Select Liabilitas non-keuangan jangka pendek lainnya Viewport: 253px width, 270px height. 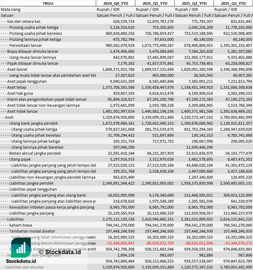(52, 177)
